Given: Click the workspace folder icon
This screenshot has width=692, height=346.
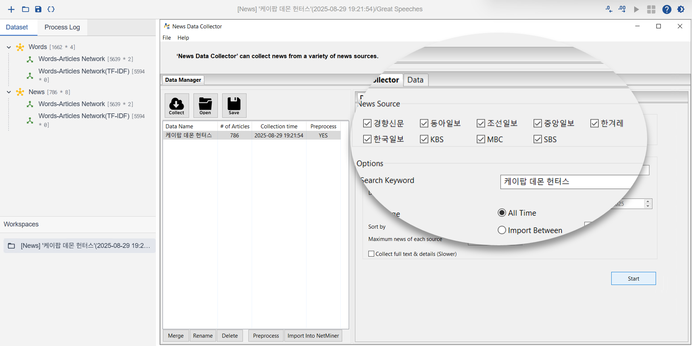Looking at the screenshot, I should 11,246.
